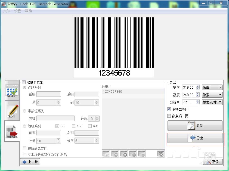Image resolution: width=229 pixels, height=171 pixels.
Task: Click the 高度 spinner arrows
Action: (x=198, y=95)
